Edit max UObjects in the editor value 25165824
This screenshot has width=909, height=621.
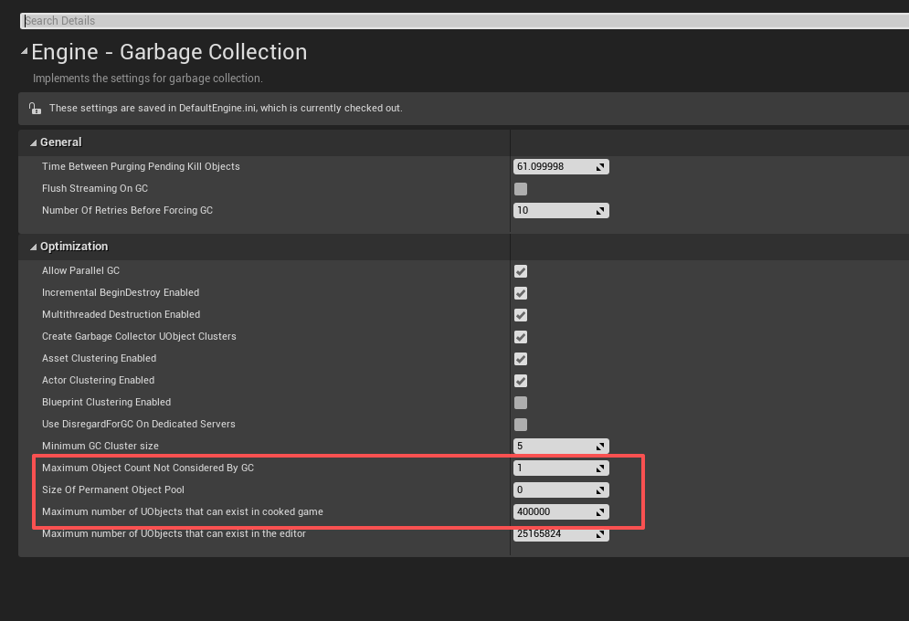click(561, 534)
